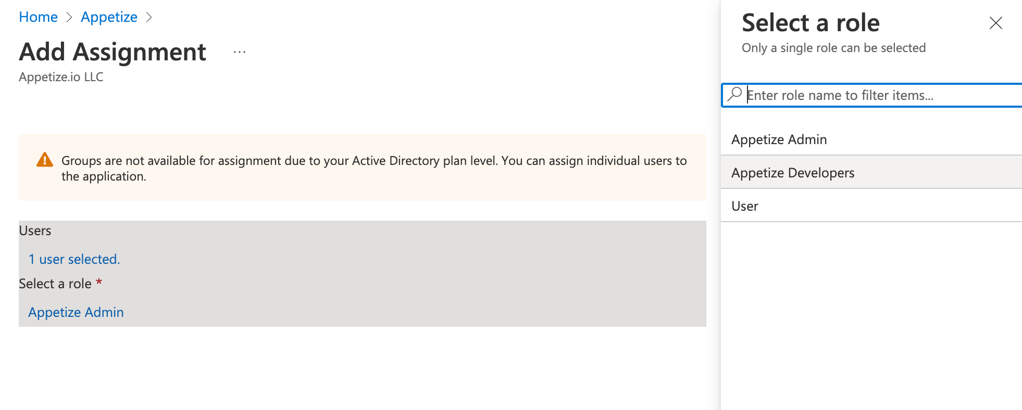
Task: Click the orange warning triangle icon
Action: pyautogui.click(x=45, y=160)
